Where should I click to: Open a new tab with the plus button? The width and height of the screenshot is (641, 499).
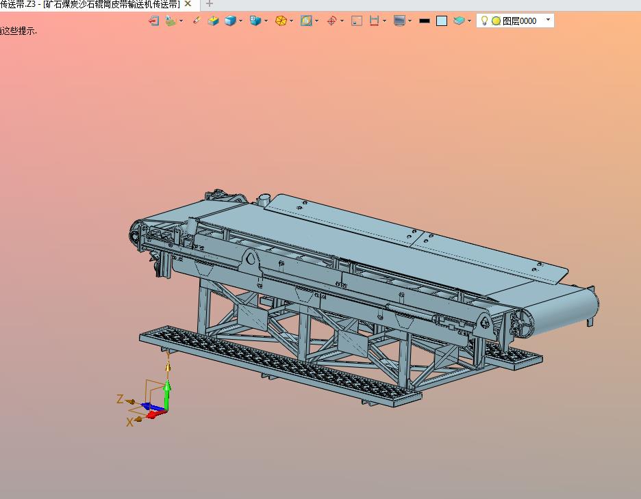[210, 4]
